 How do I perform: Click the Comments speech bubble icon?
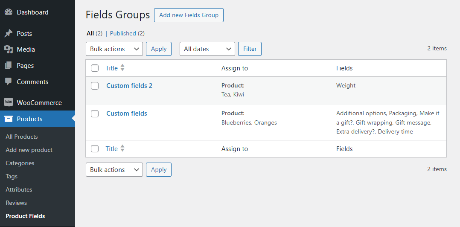tap(9, 82)
